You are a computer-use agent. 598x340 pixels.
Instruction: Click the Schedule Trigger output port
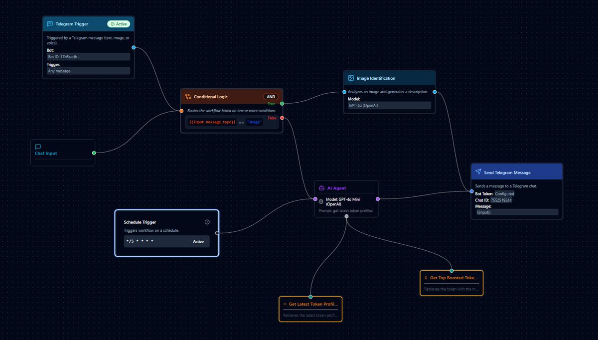[217, 233]
